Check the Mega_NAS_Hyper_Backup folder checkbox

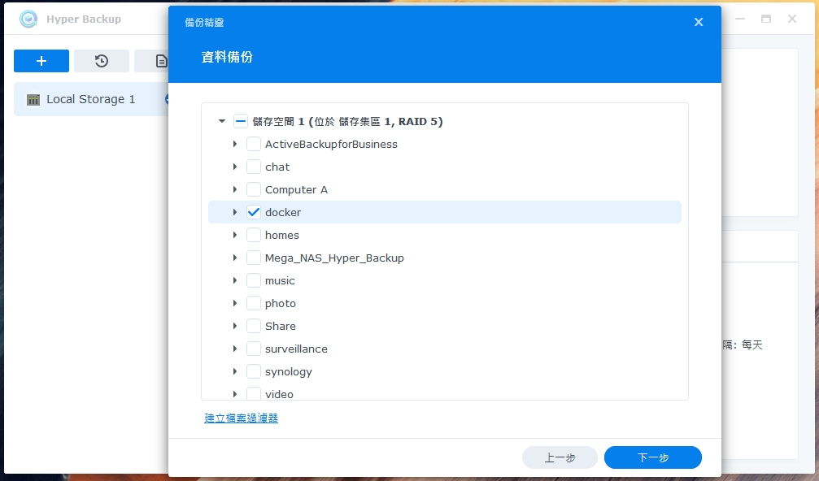tap(253, 258)
